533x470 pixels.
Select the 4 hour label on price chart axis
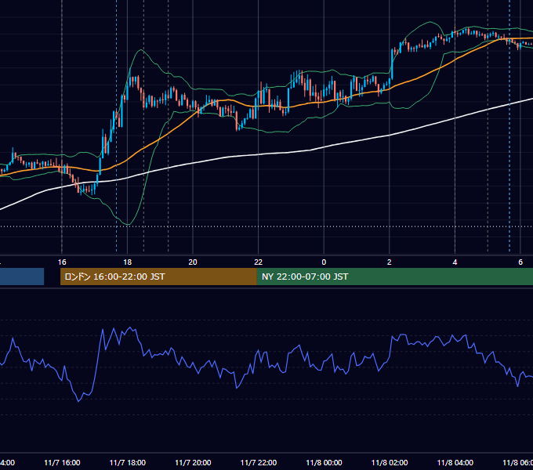tap(455, 262)
